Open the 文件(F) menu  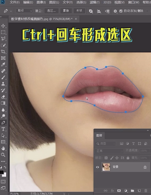coord(14,2)
